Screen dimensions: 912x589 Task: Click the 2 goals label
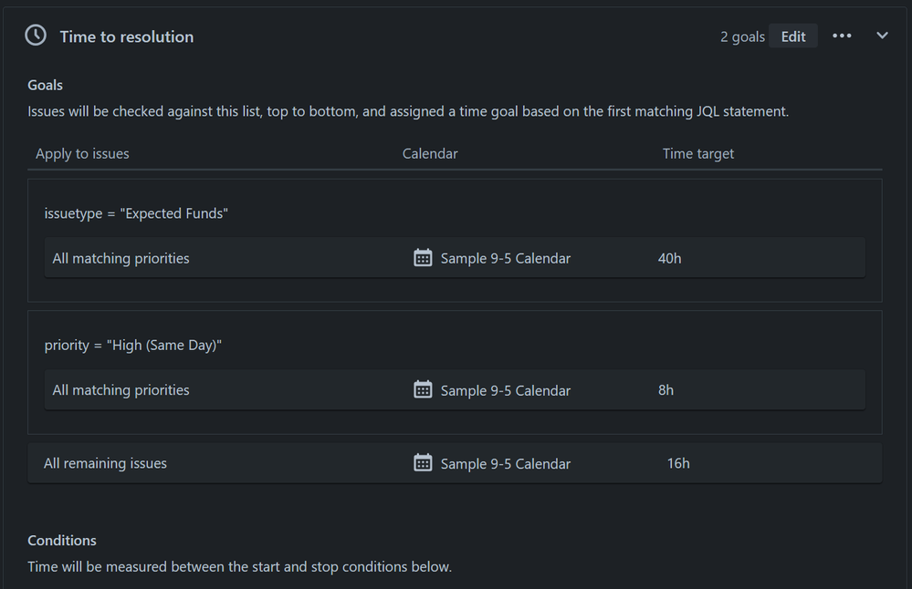(742, 36)
